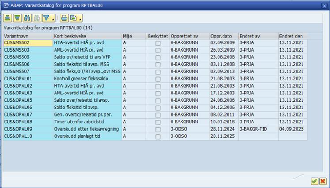
Task: Select variant CUS&OPAL02
Action: point(28,86)
